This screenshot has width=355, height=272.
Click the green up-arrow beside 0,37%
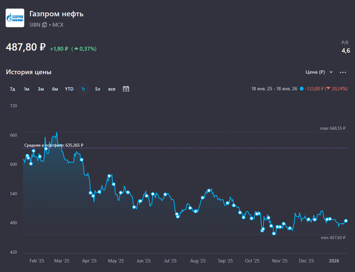click(76, 49)
